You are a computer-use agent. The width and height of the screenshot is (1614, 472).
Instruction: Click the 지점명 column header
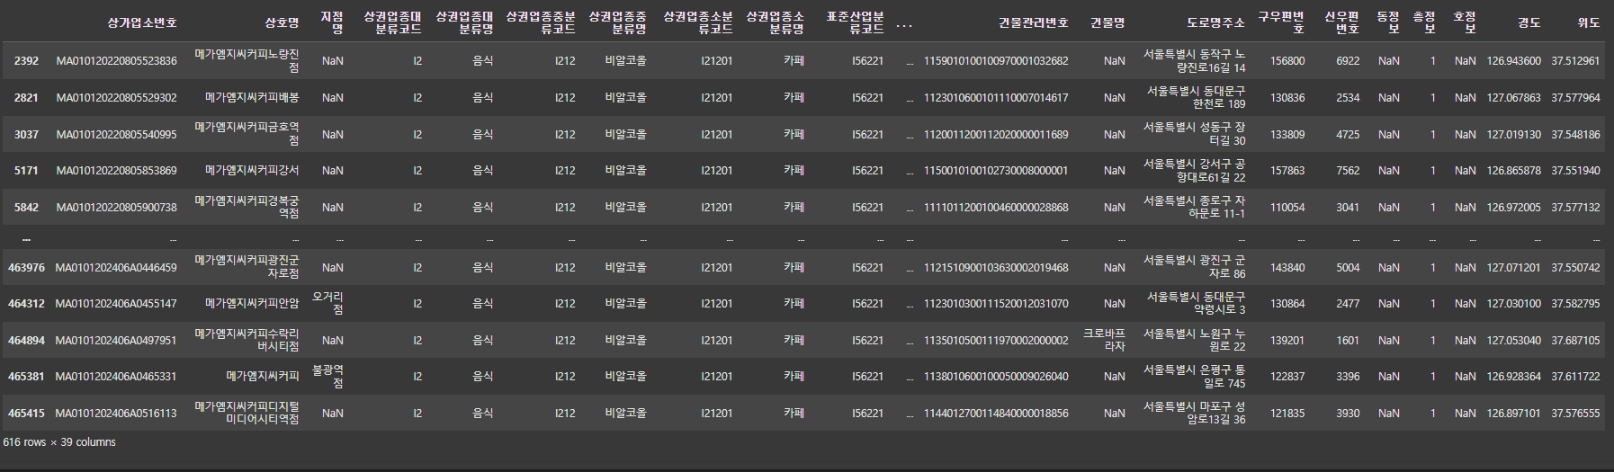click(x=332, y=22)
